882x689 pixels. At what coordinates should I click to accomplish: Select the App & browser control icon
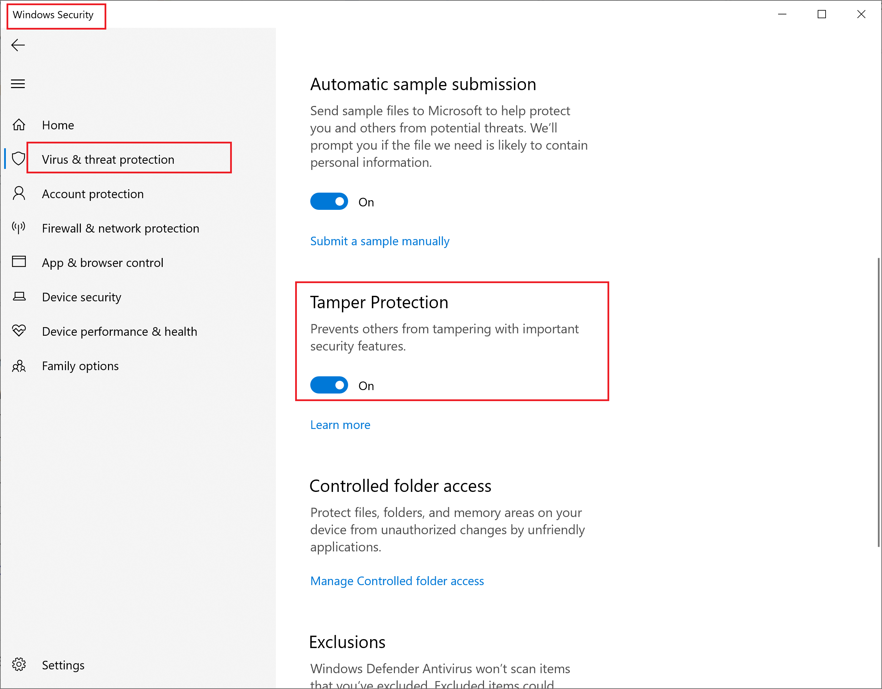[x=19, y=262]
